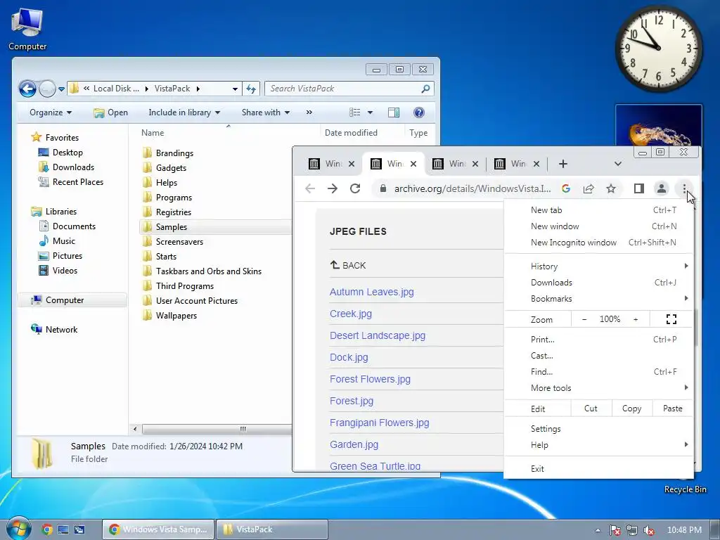The height and width of the screenshot is (540, 720).
Task: Open Explorer address bar history dropdown
Action: [x=235, y=89]
